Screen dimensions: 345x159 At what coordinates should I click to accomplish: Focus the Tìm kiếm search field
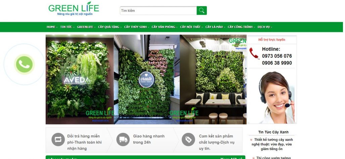tap(158, 10)
